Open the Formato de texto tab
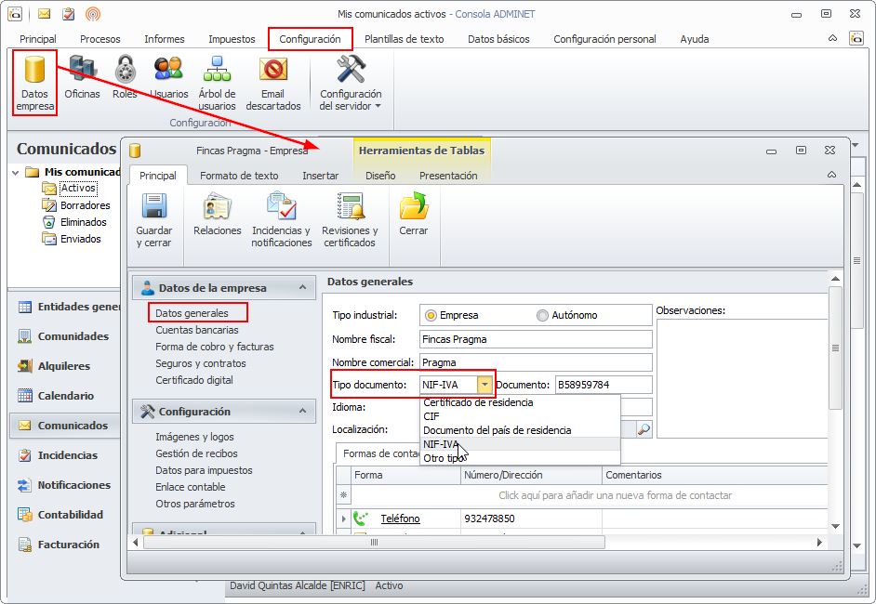Image resolution: width=876 pixels, height=604 pixels. (239, 176)
